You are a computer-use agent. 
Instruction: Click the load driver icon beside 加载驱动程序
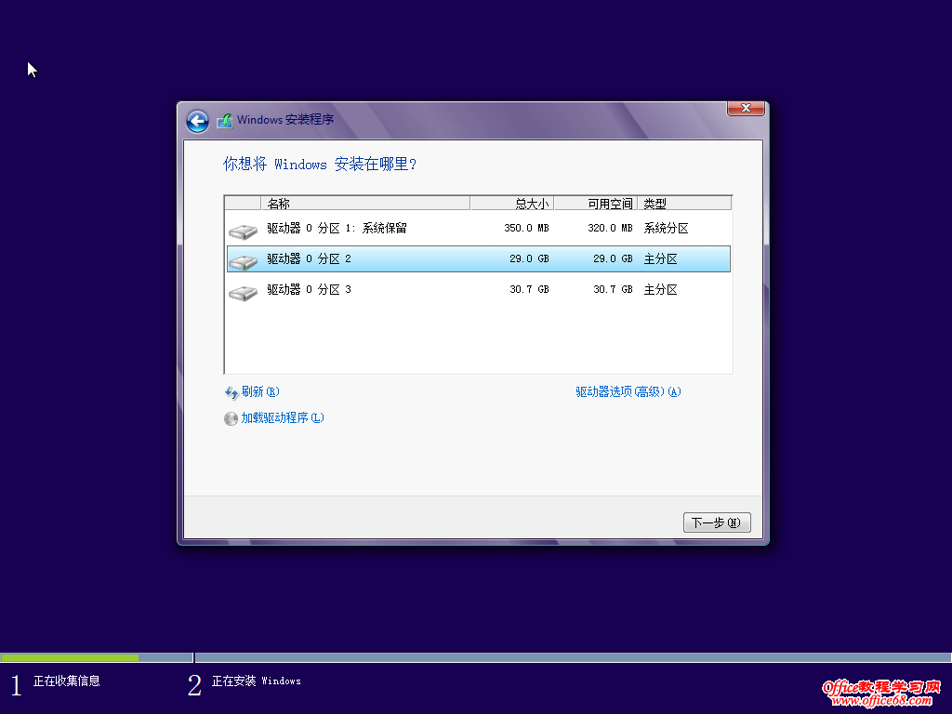[x=231, y=418]
